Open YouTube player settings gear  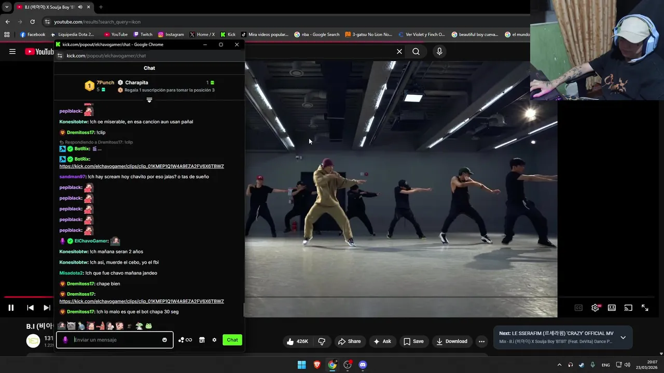[x=596, y=308]
